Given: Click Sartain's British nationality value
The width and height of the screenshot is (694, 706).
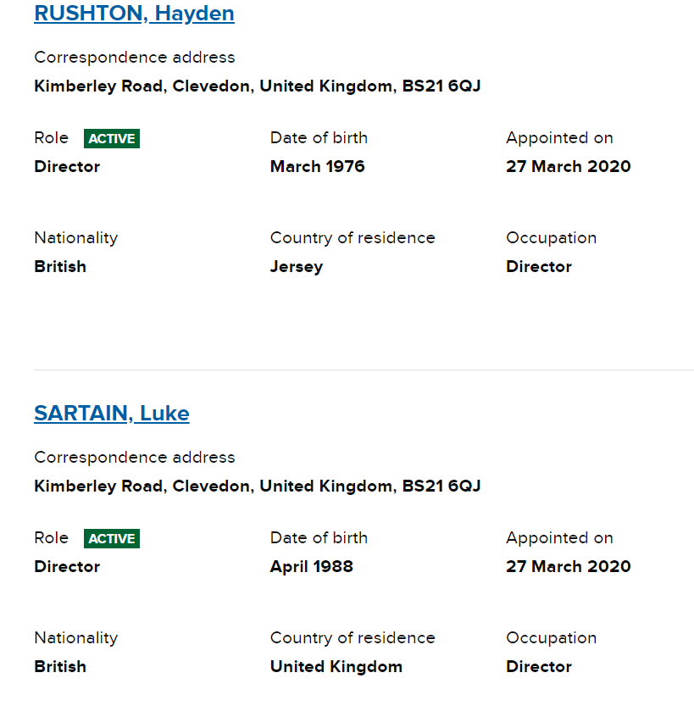Looking at the screenshot, I should [x=60, y=667].
